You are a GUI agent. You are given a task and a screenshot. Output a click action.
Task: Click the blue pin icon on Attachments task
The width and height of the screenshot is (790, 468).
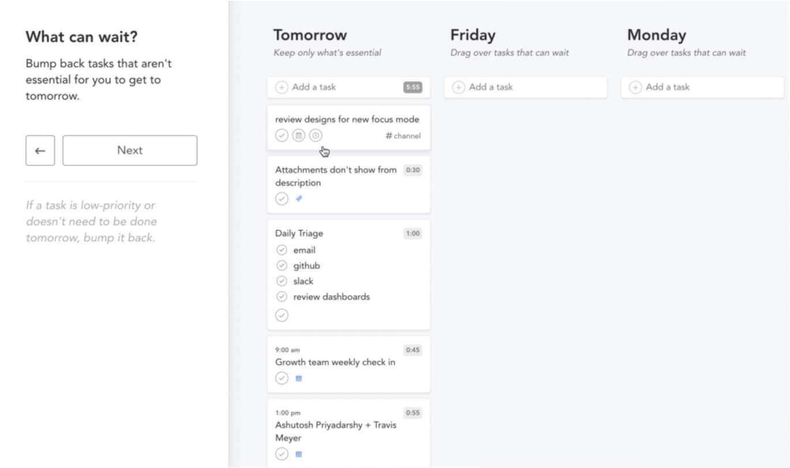coord(299,199)
